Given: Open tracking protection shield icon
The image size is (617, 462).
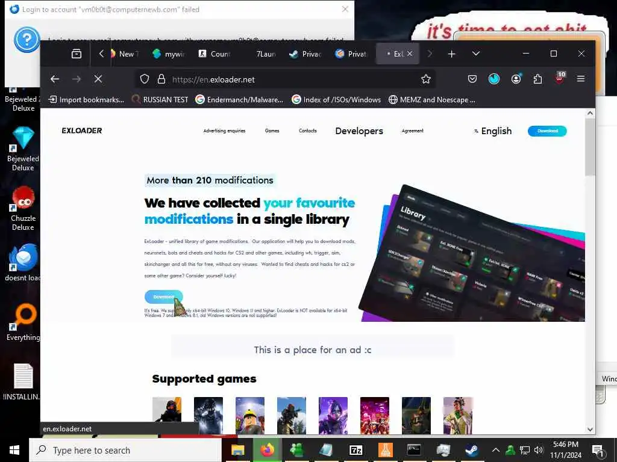Looking at the screenshot, I should click(145, 79).
